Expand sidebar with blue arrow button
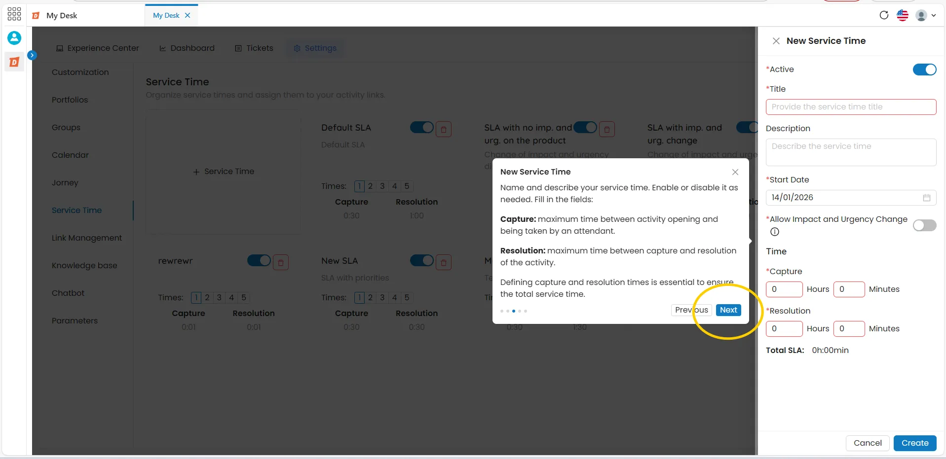This screenshot has height=459, width=946. pyautogui.click(x=32, y=55)
